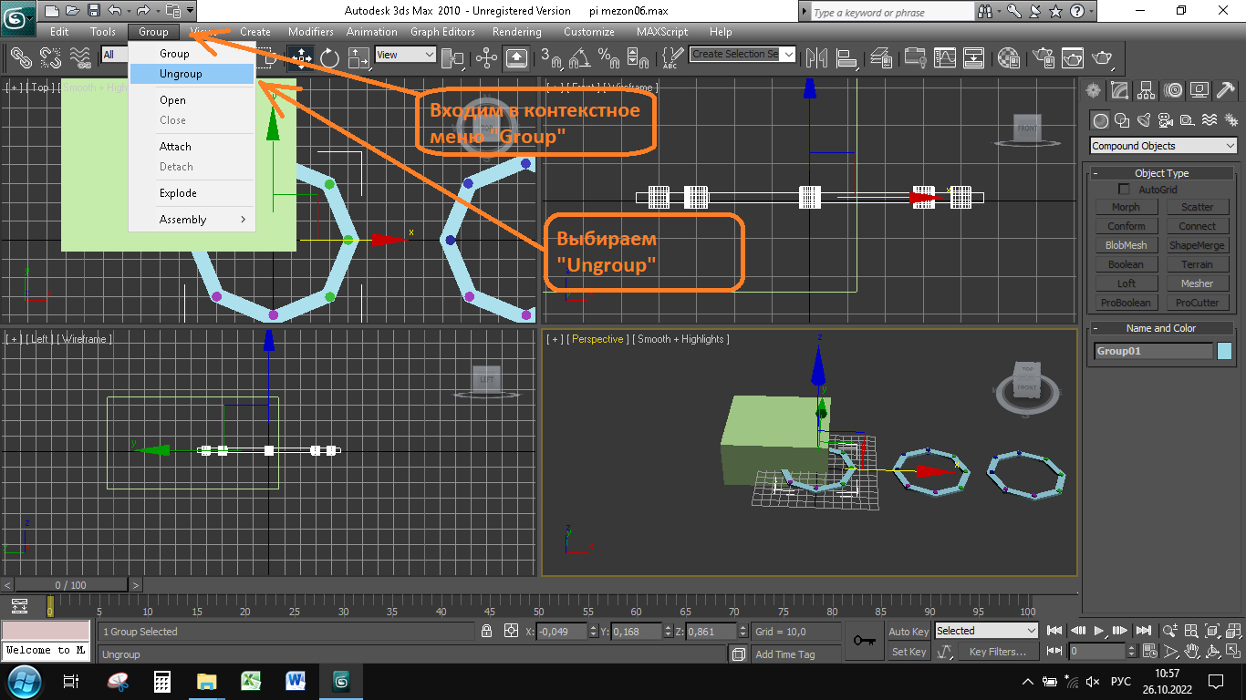
Task: Enable the AutoGrid checkbox
Action: (x=1124, y=189)
